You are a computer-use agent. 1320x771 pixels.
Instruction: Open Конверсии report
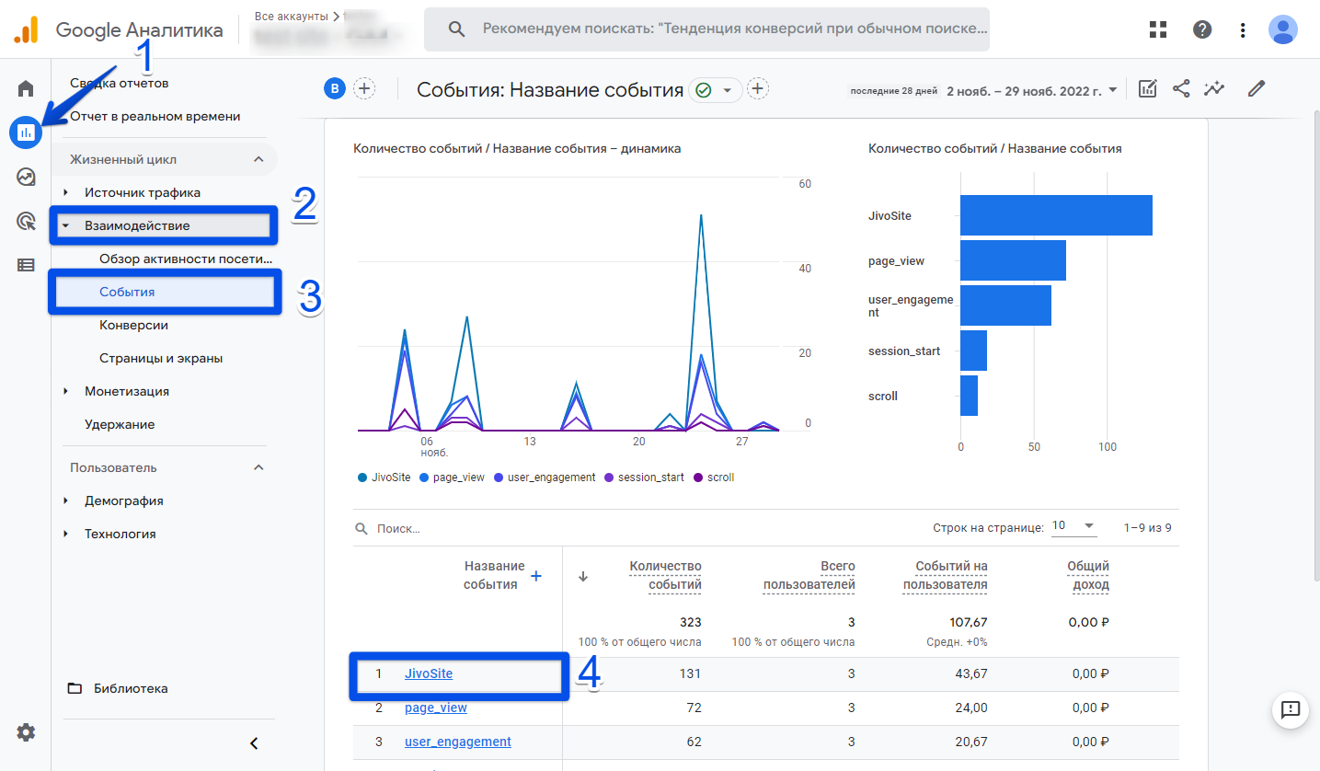(x=133, y=325)
